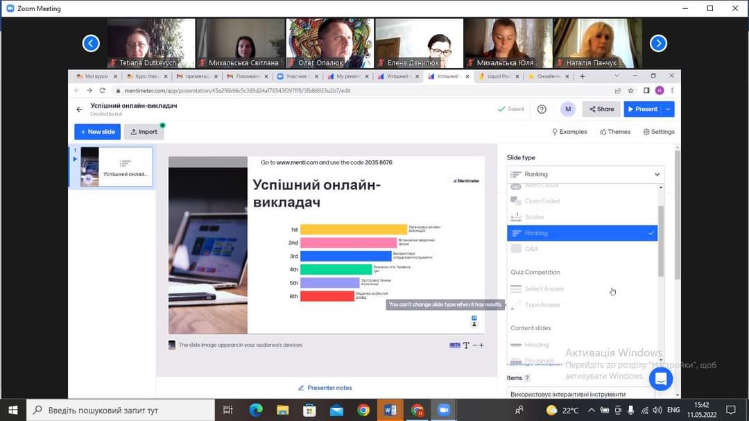Click the plus icon to increase text size
The height and width of the screenshot is (421, 749).
(x=481, y=345)
